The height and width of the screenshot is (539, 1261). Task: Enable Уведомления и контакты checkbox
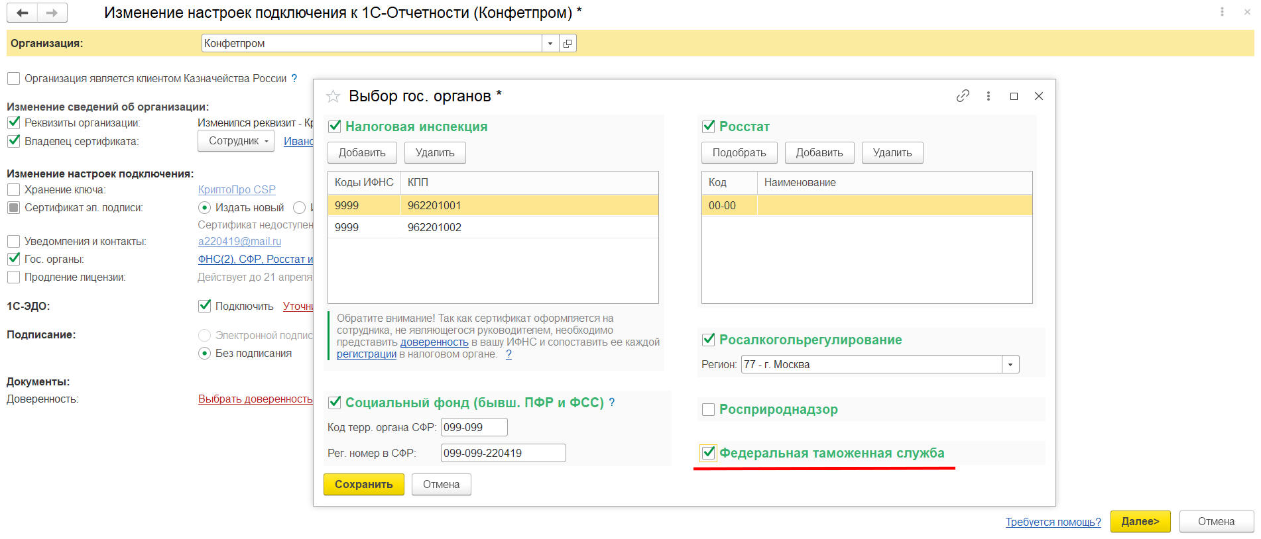click(x=13, y=241)
